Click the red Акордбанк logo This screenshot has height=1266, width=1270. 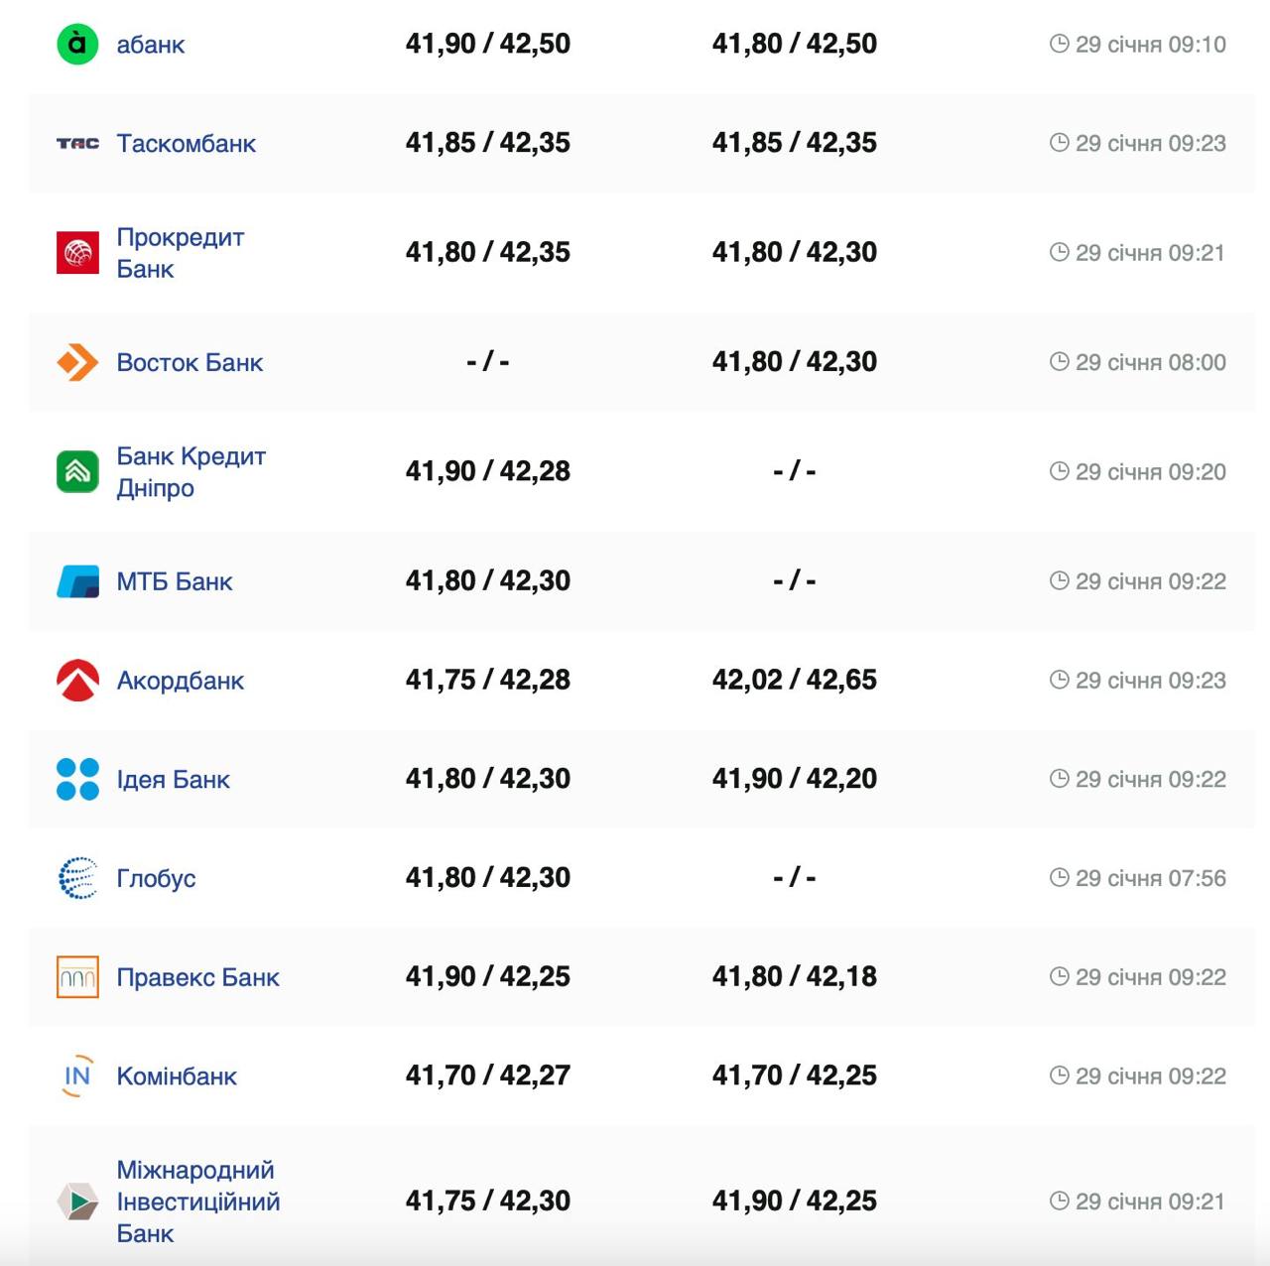[77, 681]
